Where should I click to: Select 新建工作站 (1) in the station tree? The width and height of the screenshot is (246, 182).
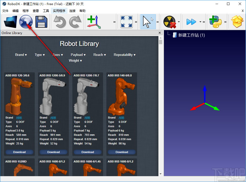tap(191, 35)
